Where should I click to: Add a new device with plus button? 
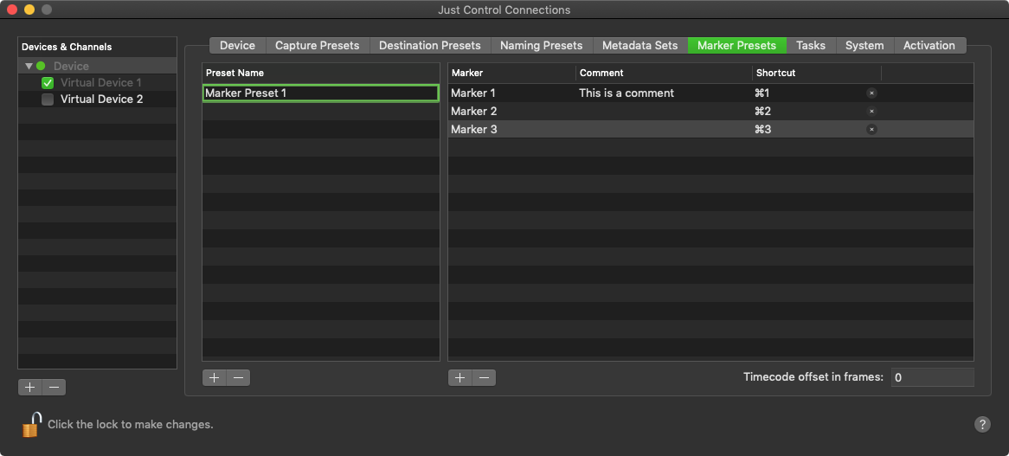pyautogui.click(x=29, y=387)
